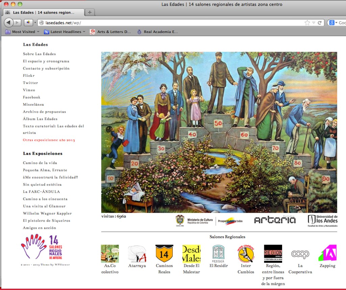Reload the page with the refresh icon
The width and height of the screenshot is (346, 290).
(x=320, y=23)
